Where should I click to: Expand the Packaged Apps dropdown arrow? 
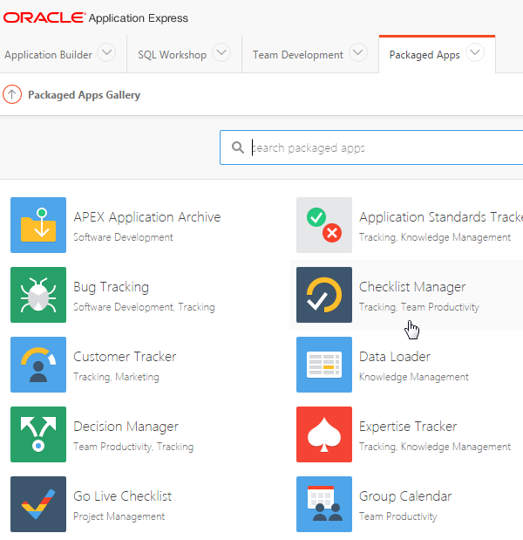tap(475, 52)
